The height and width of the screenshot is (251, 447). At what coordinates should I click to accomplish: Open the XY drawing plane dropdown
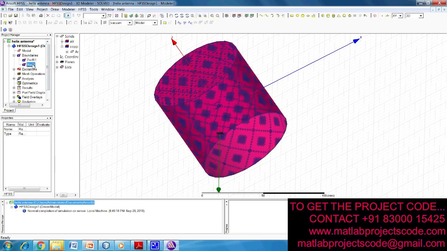click(x=400, y=16)
